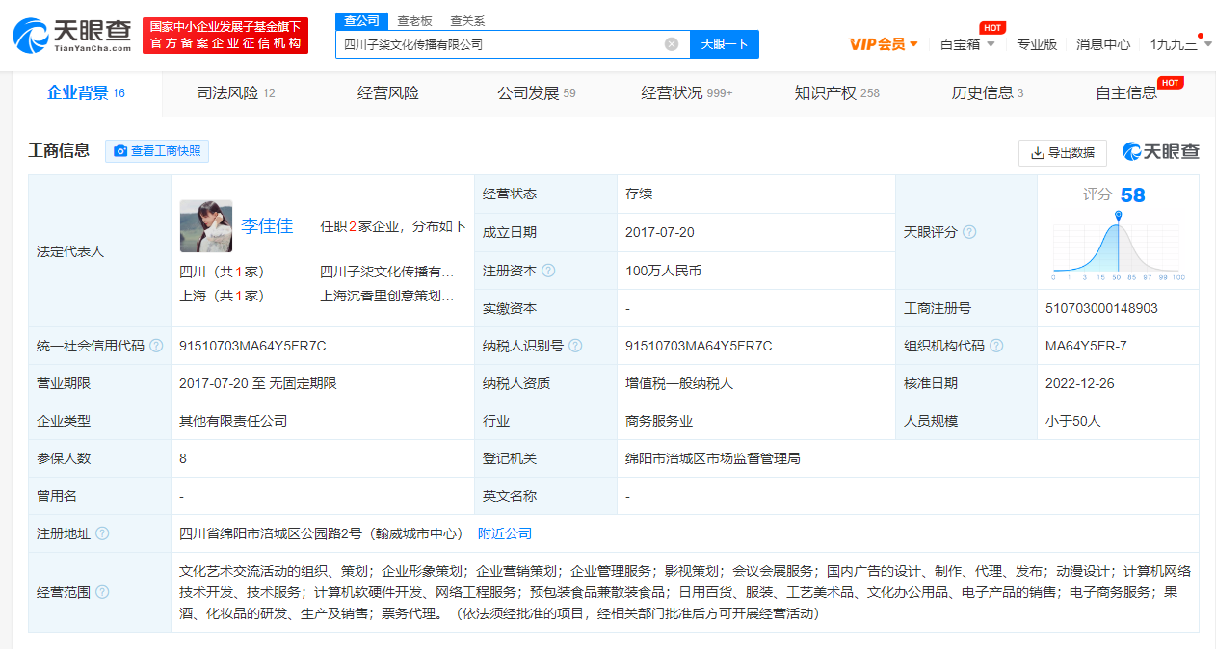Click the help icon beside 经营范围

[102, 592]
